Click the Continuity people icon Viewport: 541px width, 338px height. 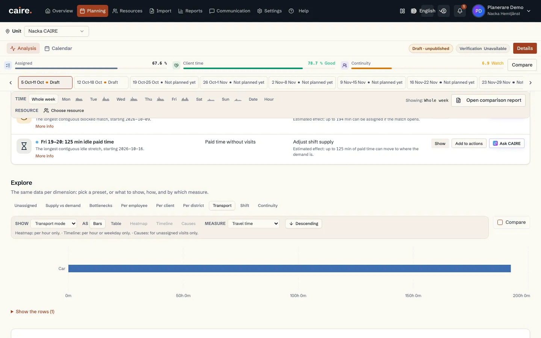tap(345, 65)
